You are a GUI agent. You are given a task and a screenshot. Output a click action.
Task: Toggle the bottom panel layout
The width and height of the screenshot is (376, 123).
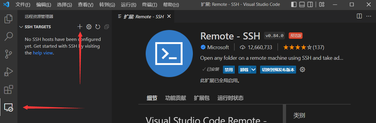pos(302,5)
